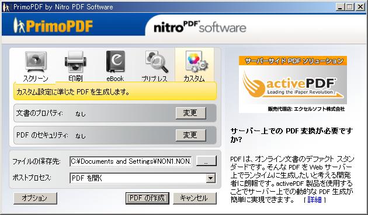Click the オプション button

click(x=35, y=198)
